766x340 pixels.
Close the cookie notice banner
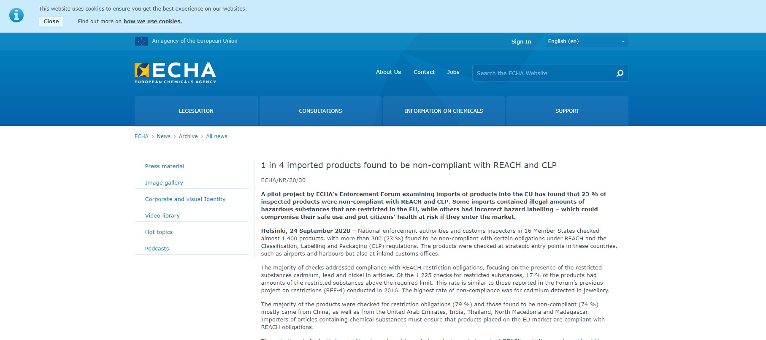[x=51, y=22]
